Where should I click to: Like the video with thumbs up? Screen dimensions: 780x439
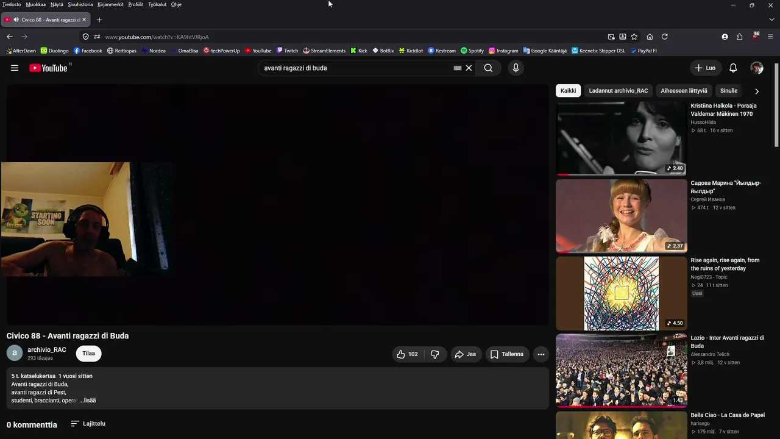(x=407, y=354)
